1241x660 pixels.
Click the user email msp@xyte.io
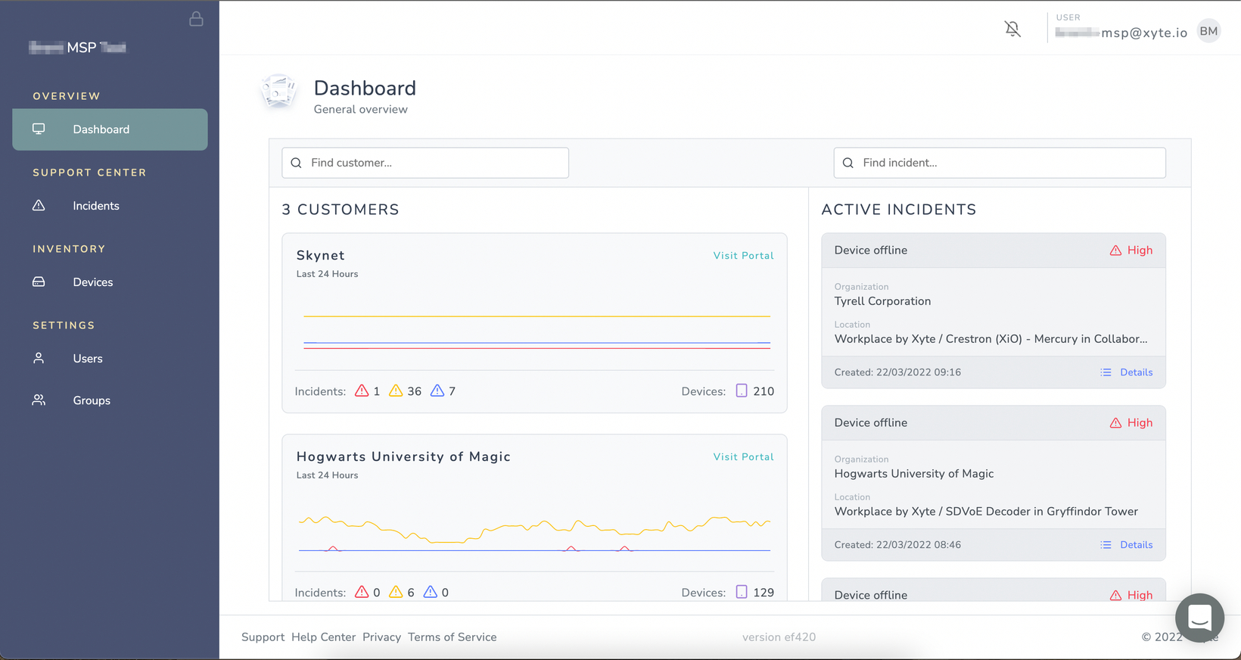pyautogui.click(x=1121, y=33)
